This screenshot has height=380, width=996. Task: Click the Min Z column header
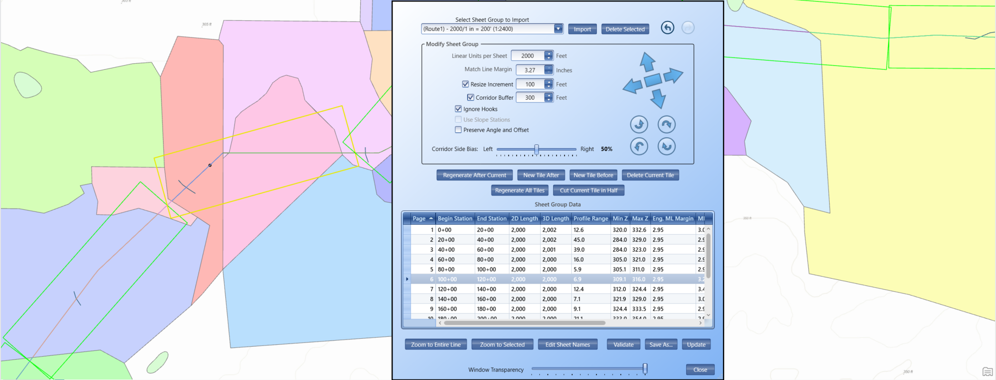620,218
